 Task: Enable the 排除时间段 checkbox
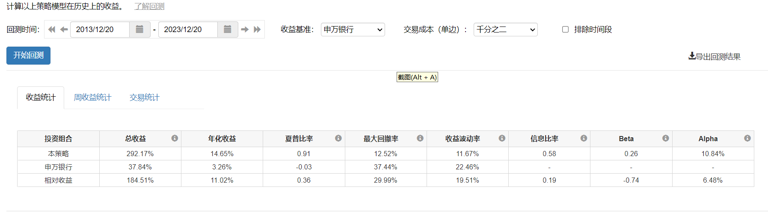tap(565, 30)
